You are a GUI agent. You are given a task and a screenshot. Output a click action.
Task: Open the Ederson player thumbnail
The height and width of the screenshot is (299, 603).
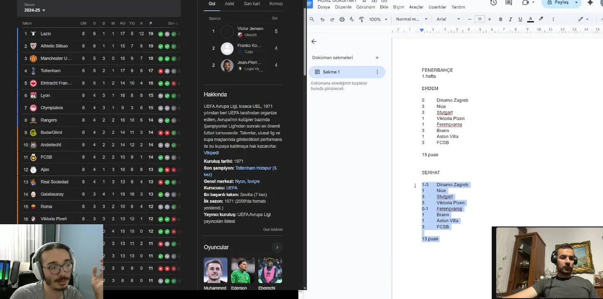[x=243, y=270]
